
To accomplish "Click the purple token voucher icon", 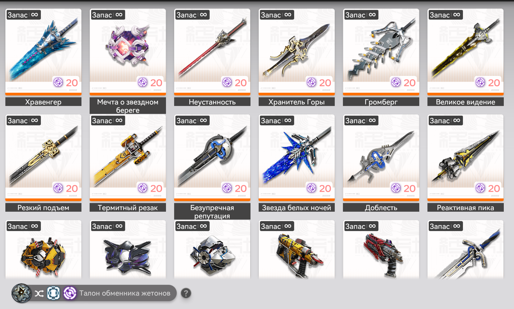I will tap(70, 293).
